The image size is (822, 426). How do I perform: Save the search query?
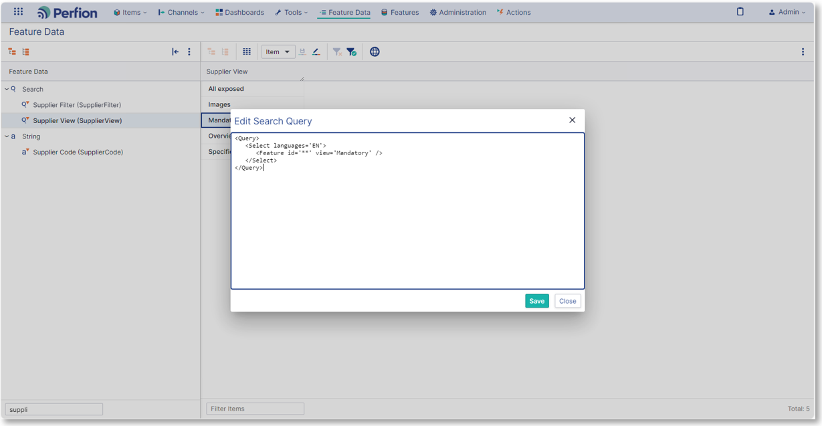tap(537, 301)
